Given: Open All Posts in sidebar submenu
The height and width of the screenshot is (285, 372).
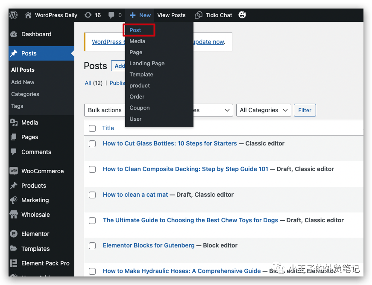Looking at the screenshot, I should 23,70.
